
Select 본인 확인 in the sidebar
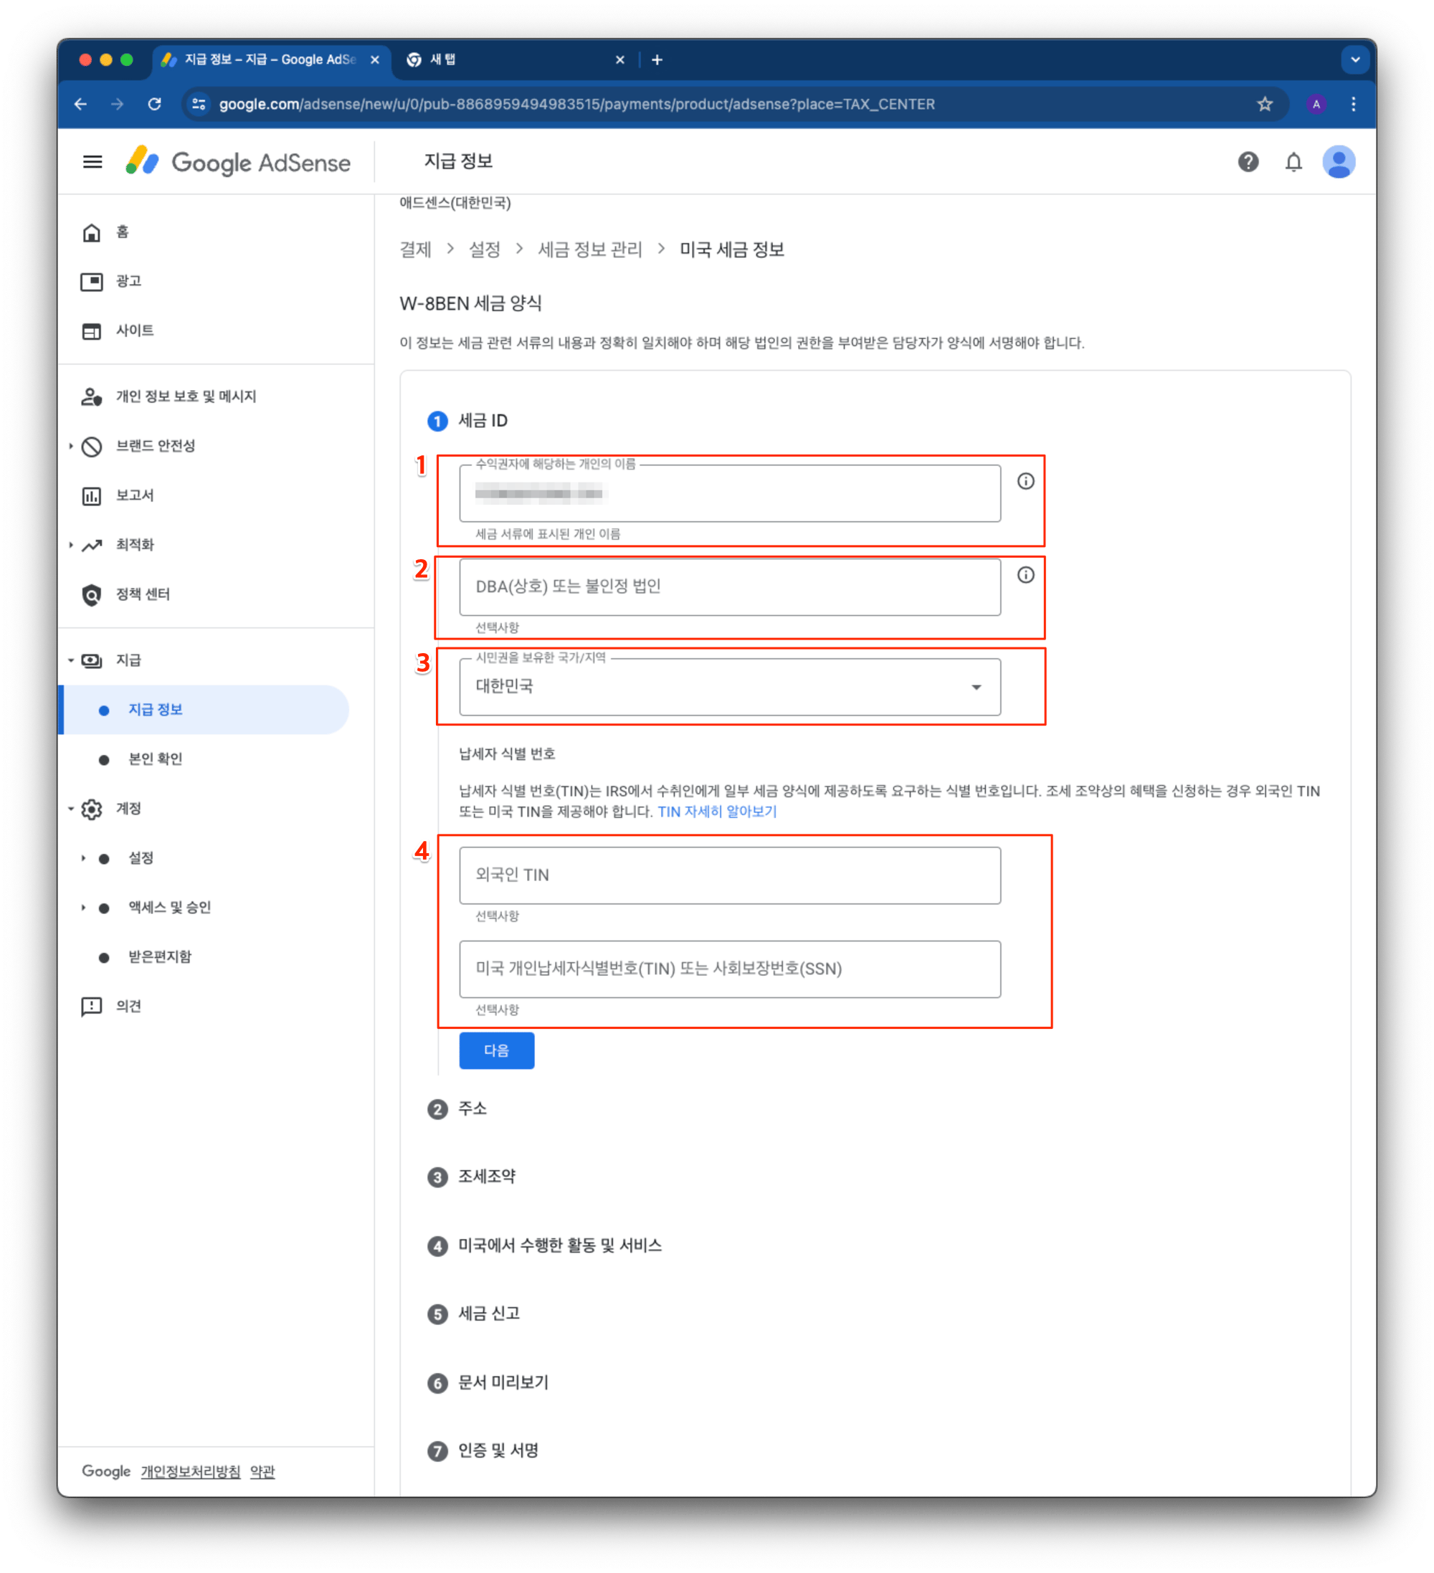[x=154, y=759]
